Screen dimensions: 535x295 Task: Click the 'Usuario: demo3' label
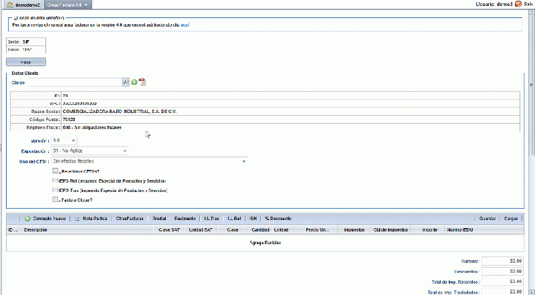pos(494,4)
